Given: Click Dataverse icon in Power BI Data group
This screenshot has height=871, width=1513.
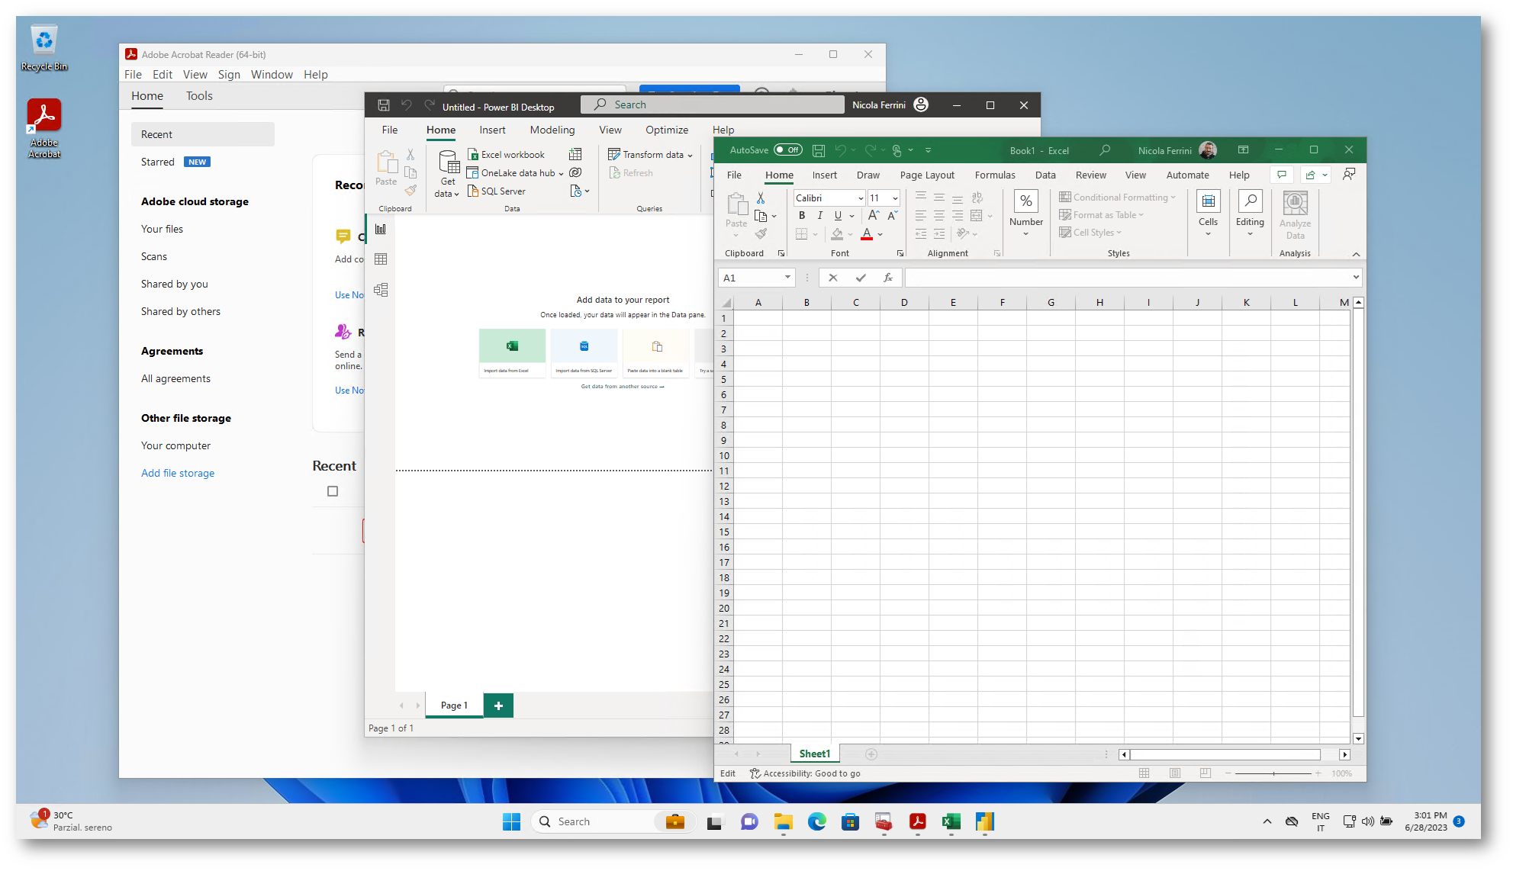Looking at the screenshot, I should coord(575,172).
